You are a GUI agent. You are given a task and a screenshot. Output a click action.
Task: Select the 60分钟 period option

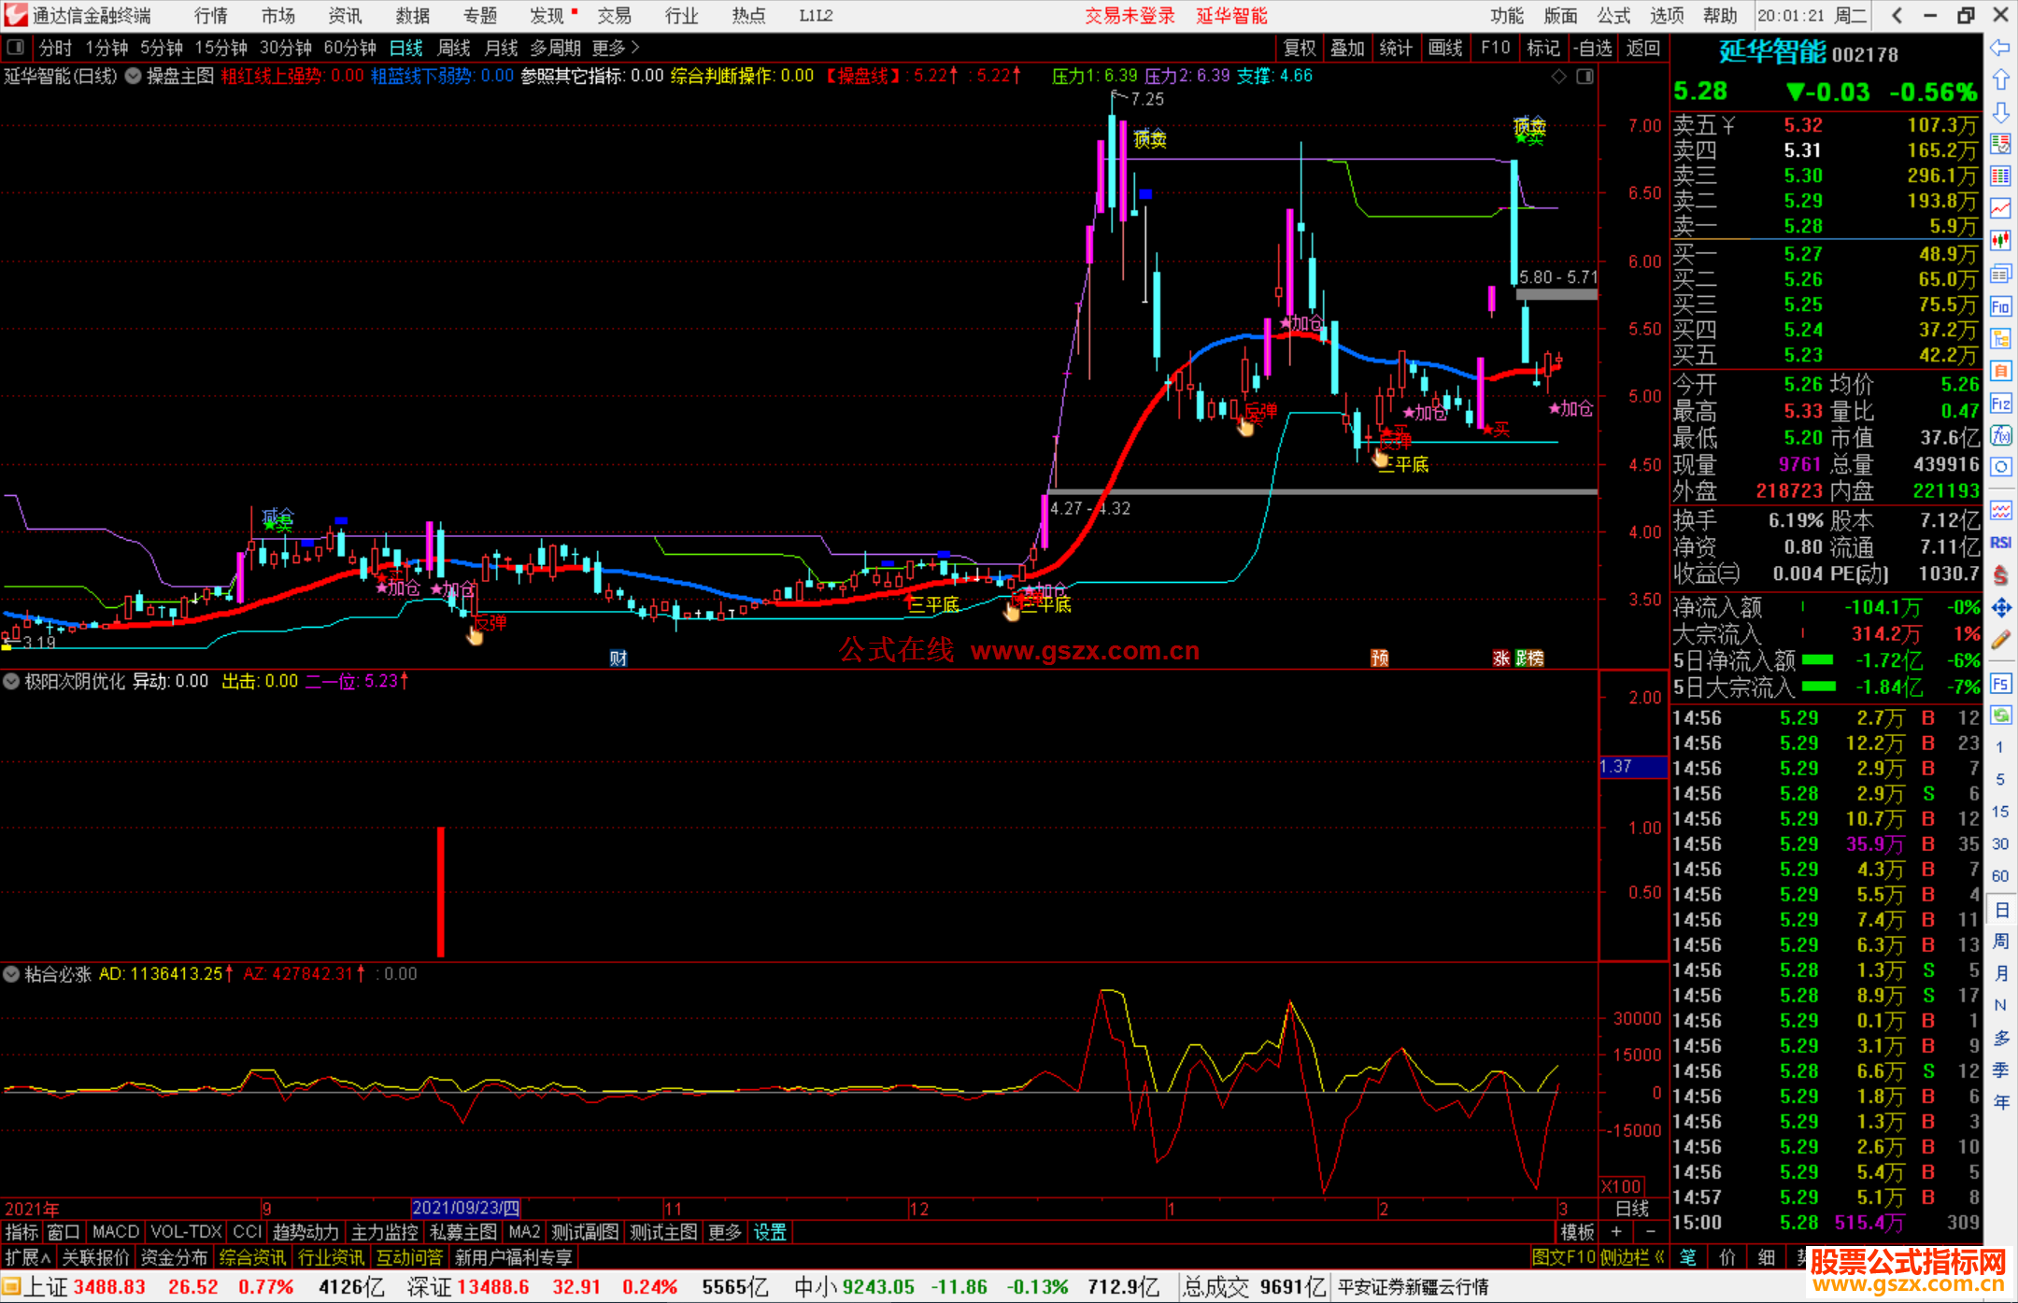(x=349, y=48)
